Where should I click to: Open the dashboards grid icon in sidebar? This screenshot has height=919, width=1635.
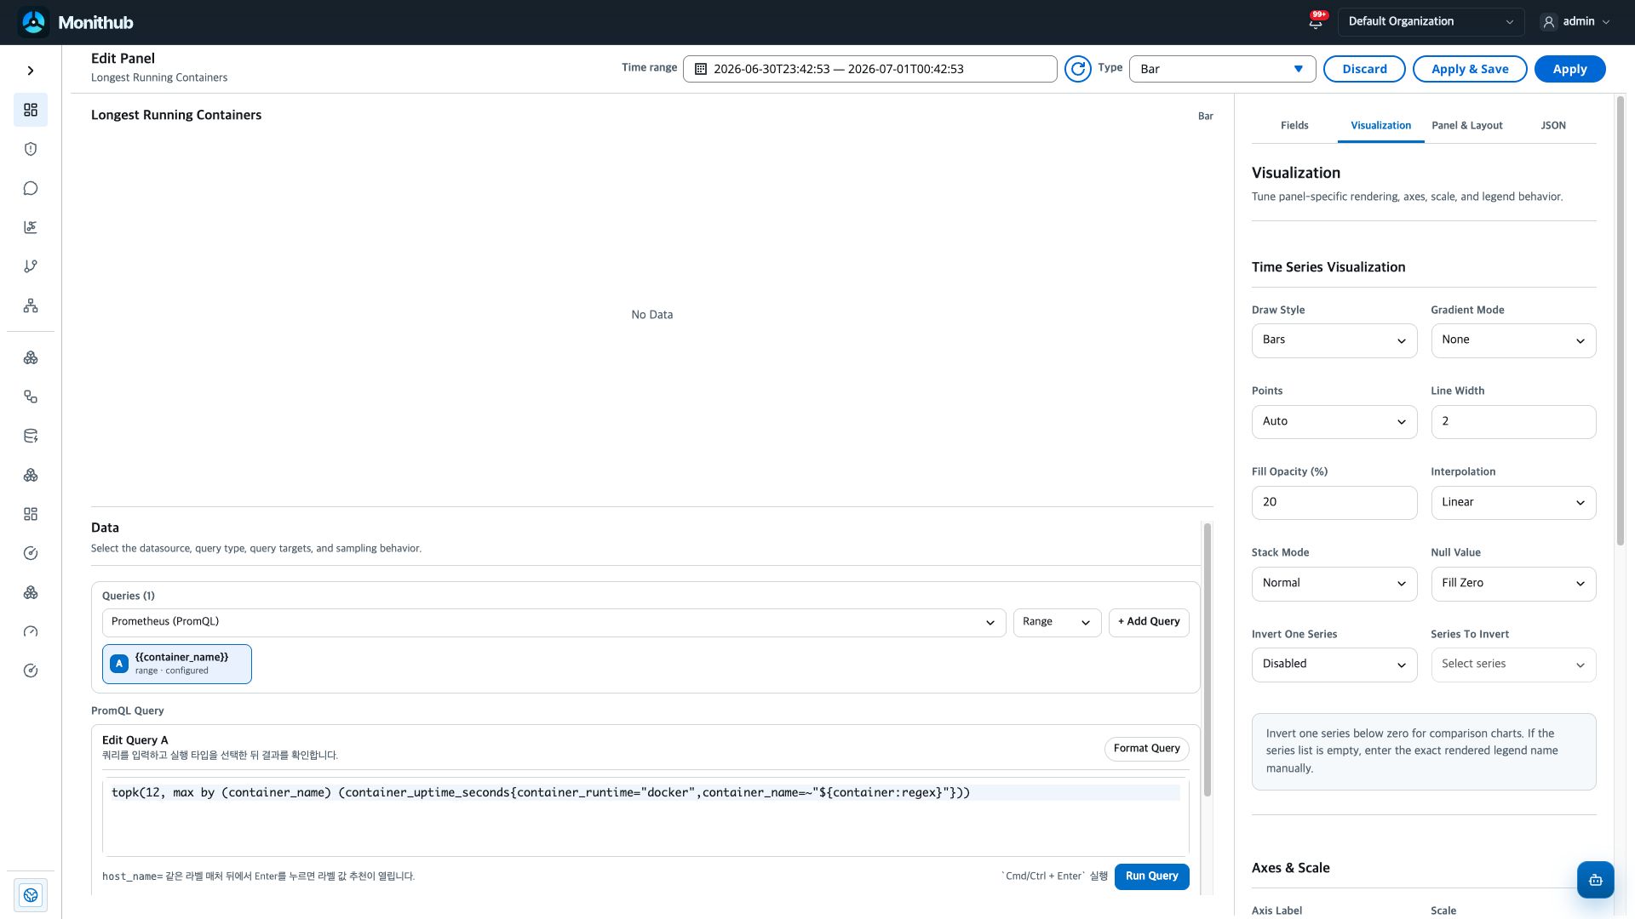31,110
